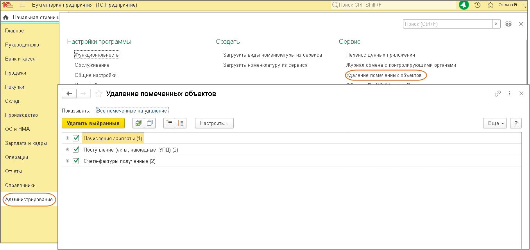Copy link icon in deletion window
This screenshot has width=530, height=250.
click(x=498, y=94)
